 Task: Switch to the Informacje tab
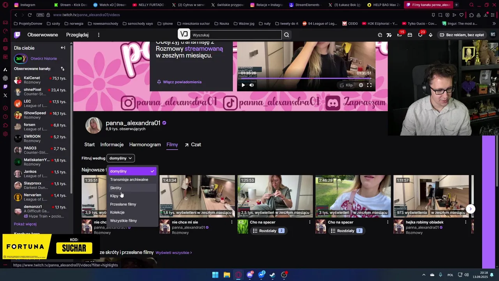(112, 144)
